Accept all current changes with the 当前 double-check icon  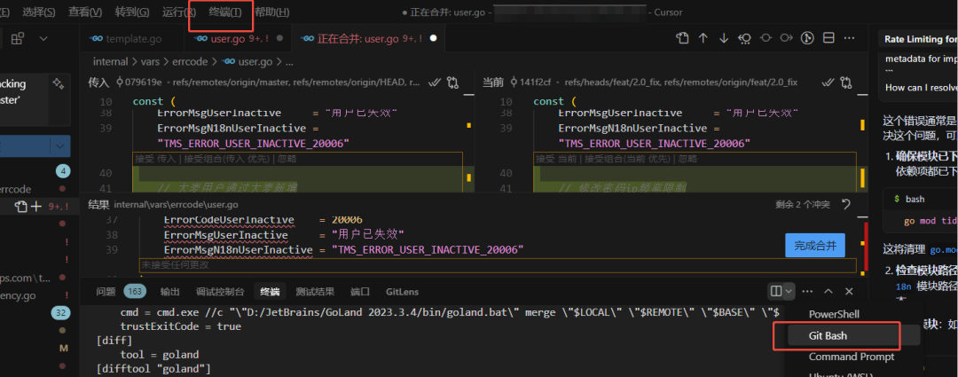[828, 82]
